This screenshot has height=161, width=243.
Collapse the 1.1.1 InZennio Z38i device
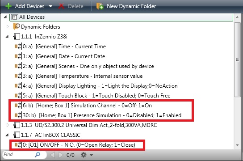tap(7, 37)
